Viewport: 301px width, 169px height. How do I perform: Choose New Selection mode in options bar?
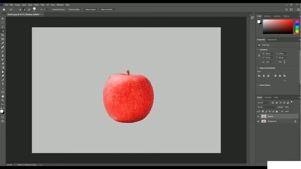pyautogui.click(x=20, y=9)
